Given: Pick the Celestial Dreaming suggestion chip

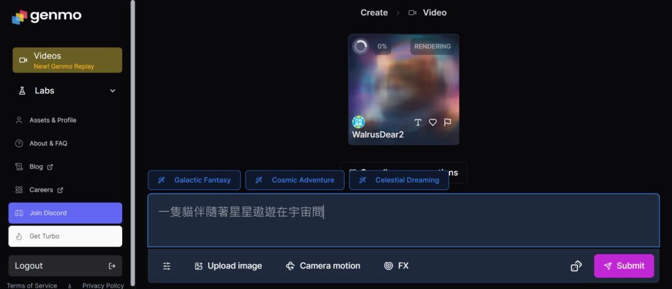Looking at the screenshot, I should [399, 180].
